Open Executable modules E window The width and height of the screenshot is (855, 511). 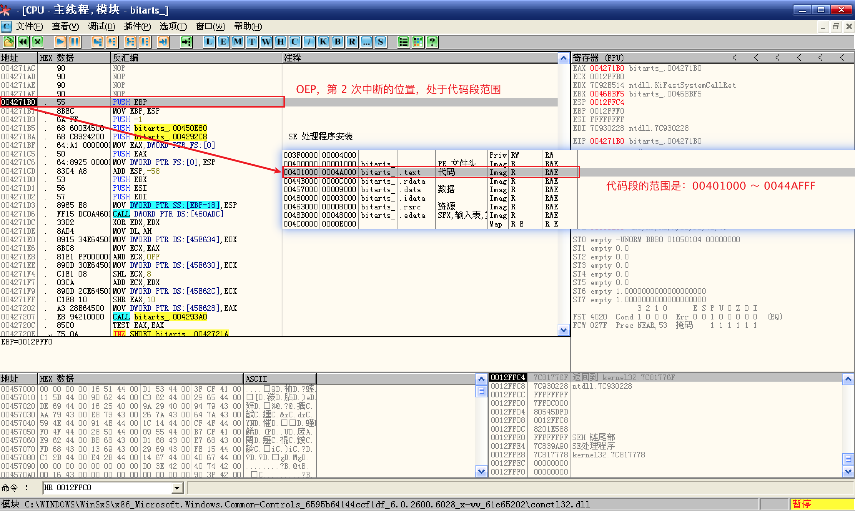(223, 42)
